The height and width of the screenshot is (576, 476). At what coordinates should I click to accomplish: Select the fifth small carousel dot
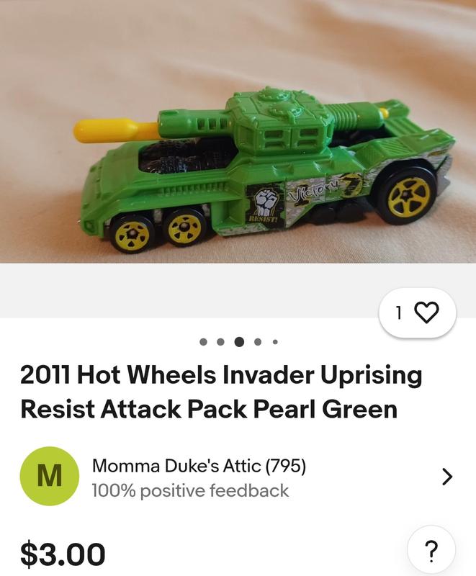coord(275,342)
